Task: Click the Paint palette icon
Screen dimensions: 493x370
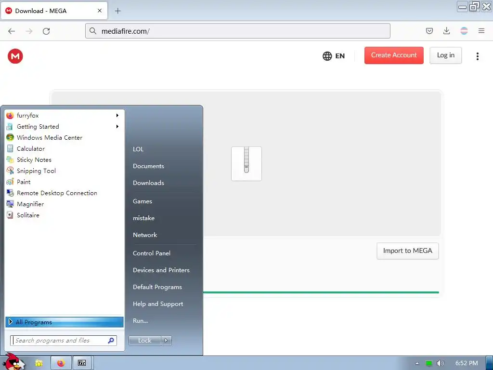Action: pyautogui.click(x=10, y=182)
